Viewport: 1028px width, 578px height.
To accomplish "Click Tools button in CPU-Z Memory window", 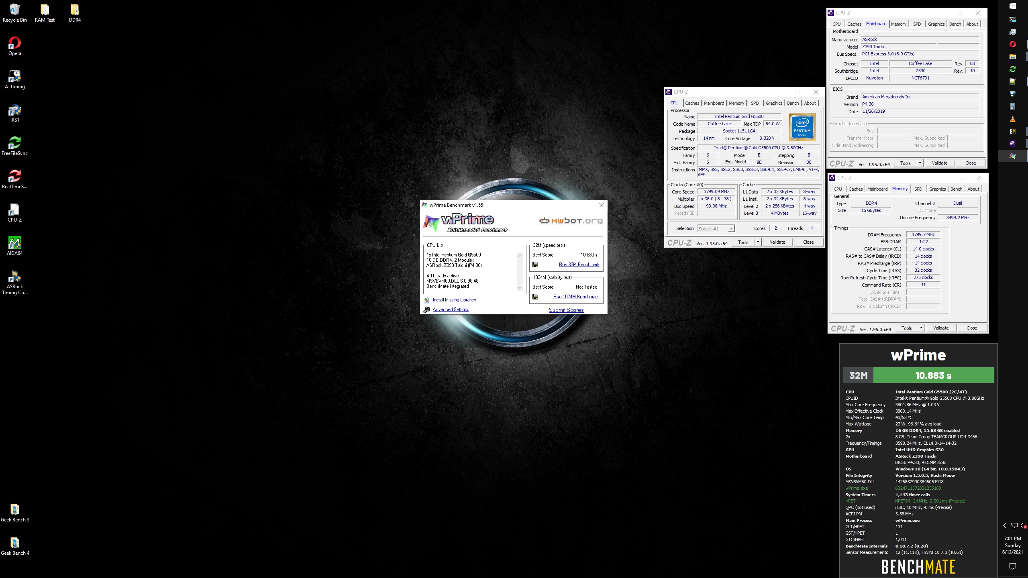I will 907,328.
